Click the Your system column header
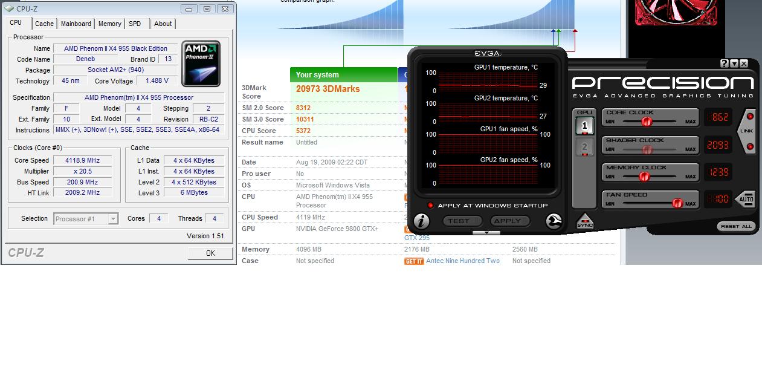762x384 pixels. 344,75
